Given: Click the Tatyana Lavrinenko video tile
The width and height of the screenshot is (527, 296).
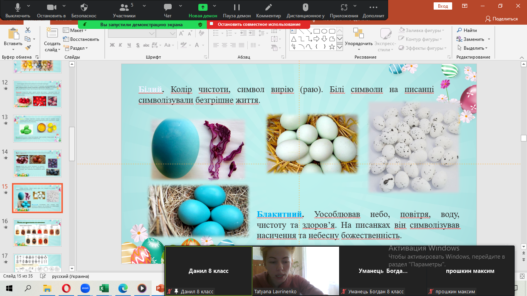Looking at the screenshot, I should coord(296,271).
